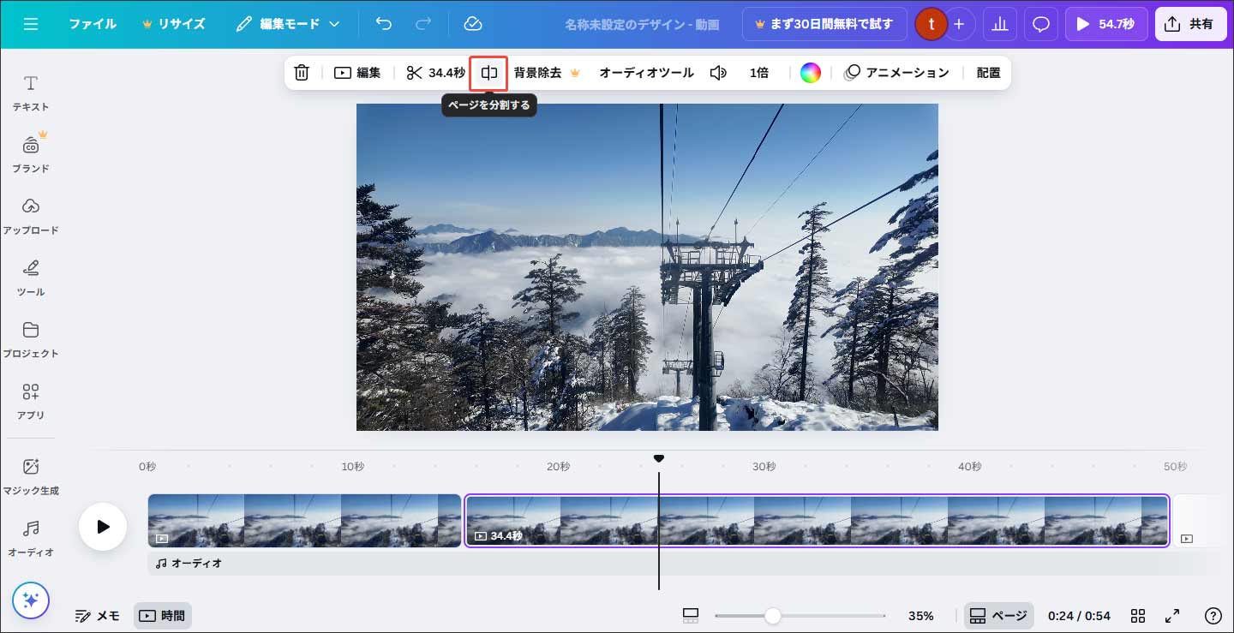
Task: Open the アプリ sidebar panel
Action: coord(31,402)
